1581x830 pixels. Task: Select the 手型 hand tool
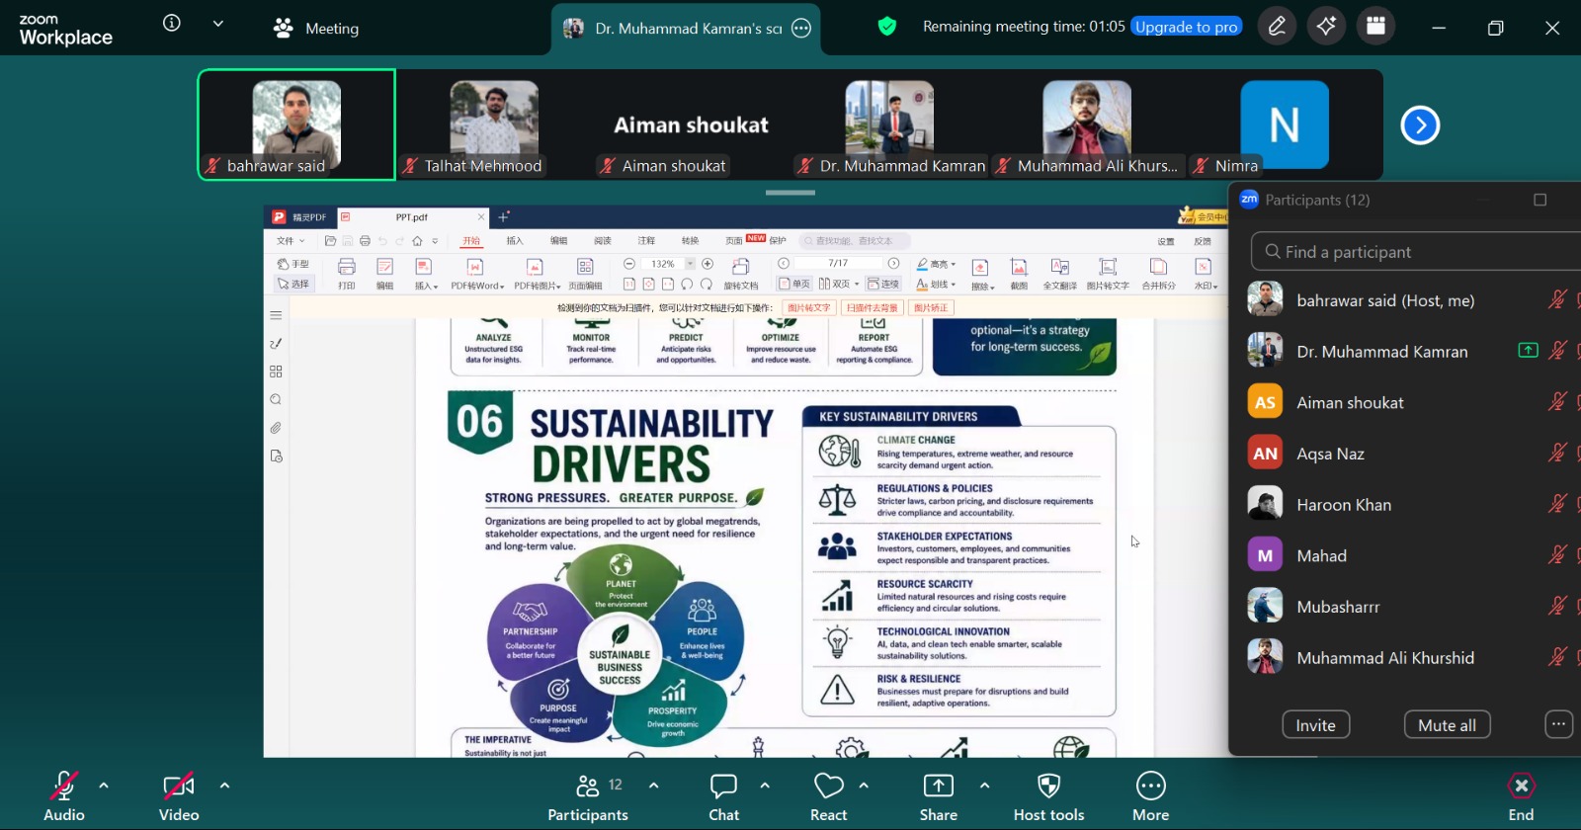point(293,264)
